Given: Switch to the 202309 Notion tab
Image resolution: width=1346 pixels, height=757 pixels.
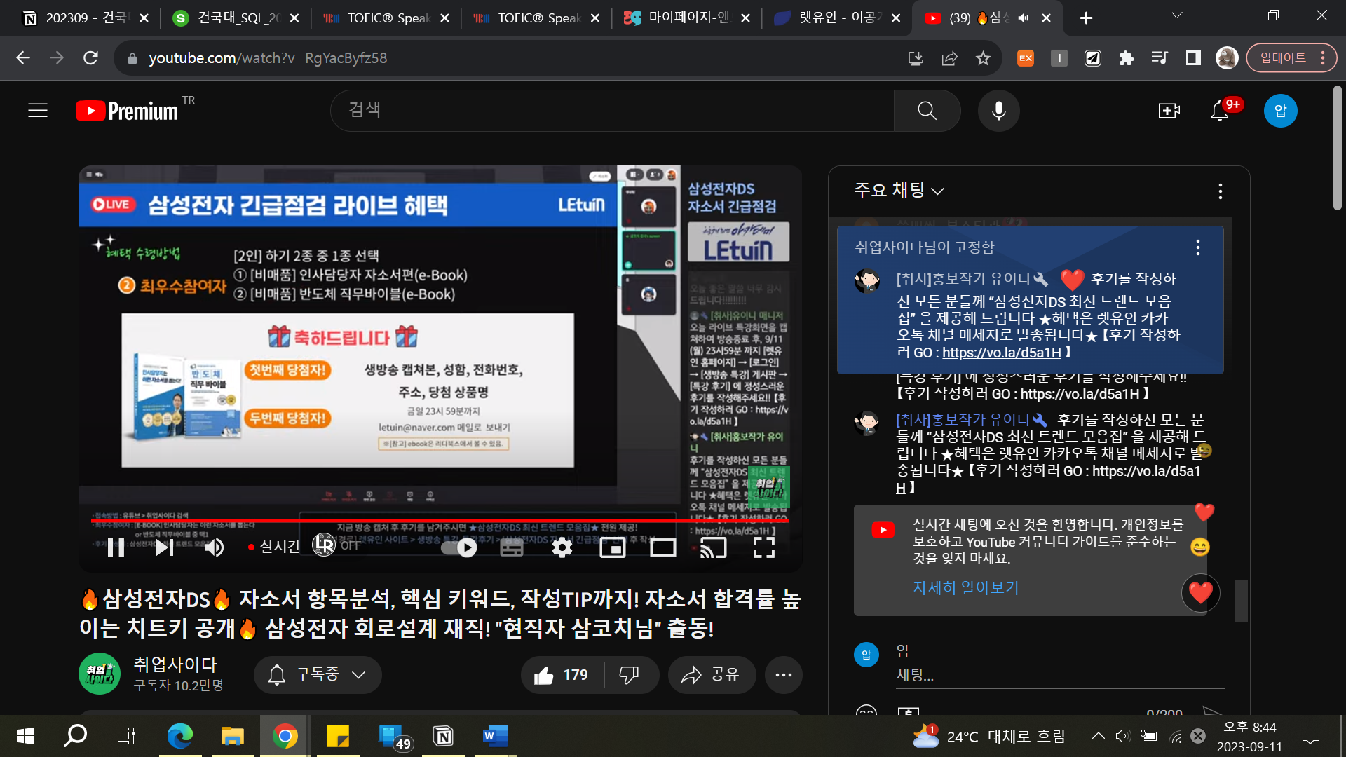Looking at the screenshot, I should point(84,18).
